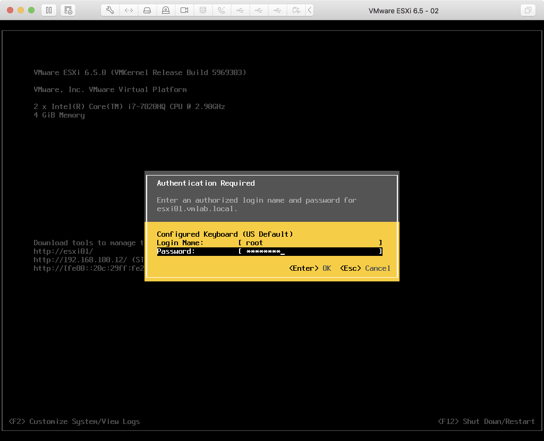Screen dimensions: 544x441
Task: Click the network adapter icon
Action: pyautogui.click(x=129, y=10)
